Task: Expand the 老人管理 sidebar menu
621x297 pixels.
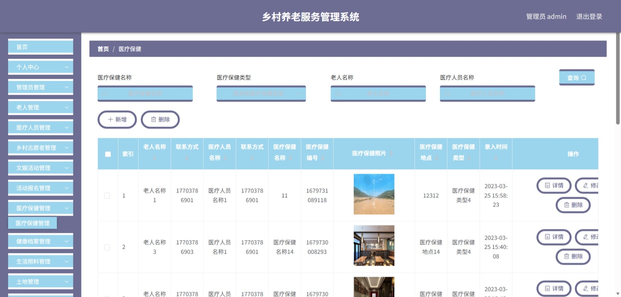Action: tap(41, 107)
